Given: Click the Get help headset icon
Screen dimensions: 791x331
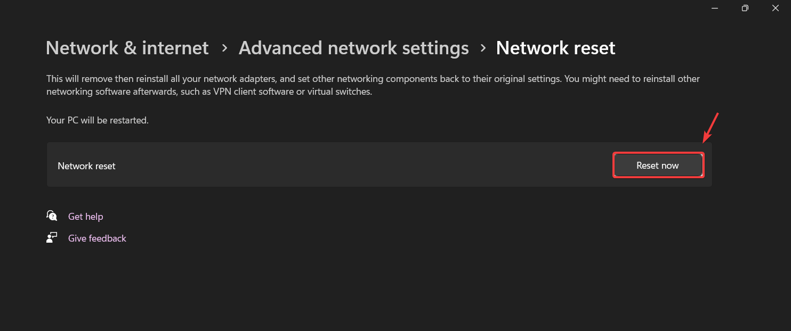Looking at the screenshot, I should 52,216.
